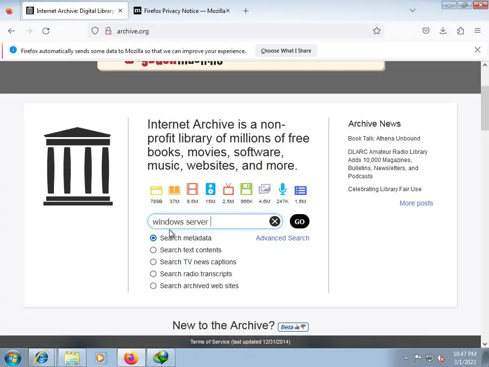The image size is (489, 367).
Task: Open the Concerts microphone icon (247K)
Action: click(283, 189)
